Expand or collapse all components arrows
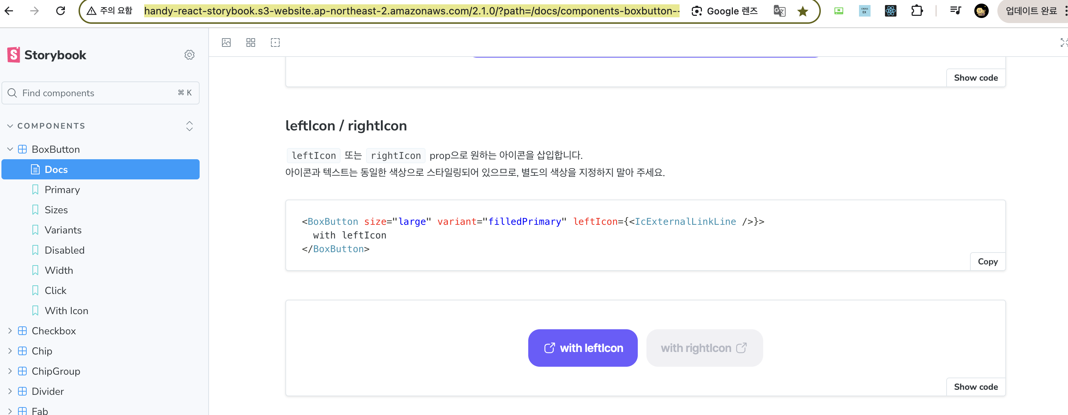 tap(190, 126)
